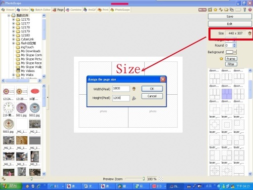Click the yellow star icon in top toolbar
The width and height of the screenshot is (253, 190).
pyautogui.click(x=216, y=10)
